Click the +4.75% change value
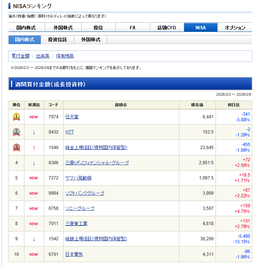 (x=242, y=211)
